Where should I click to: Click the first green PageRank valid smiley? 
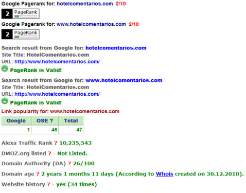[x=5, y=68]
